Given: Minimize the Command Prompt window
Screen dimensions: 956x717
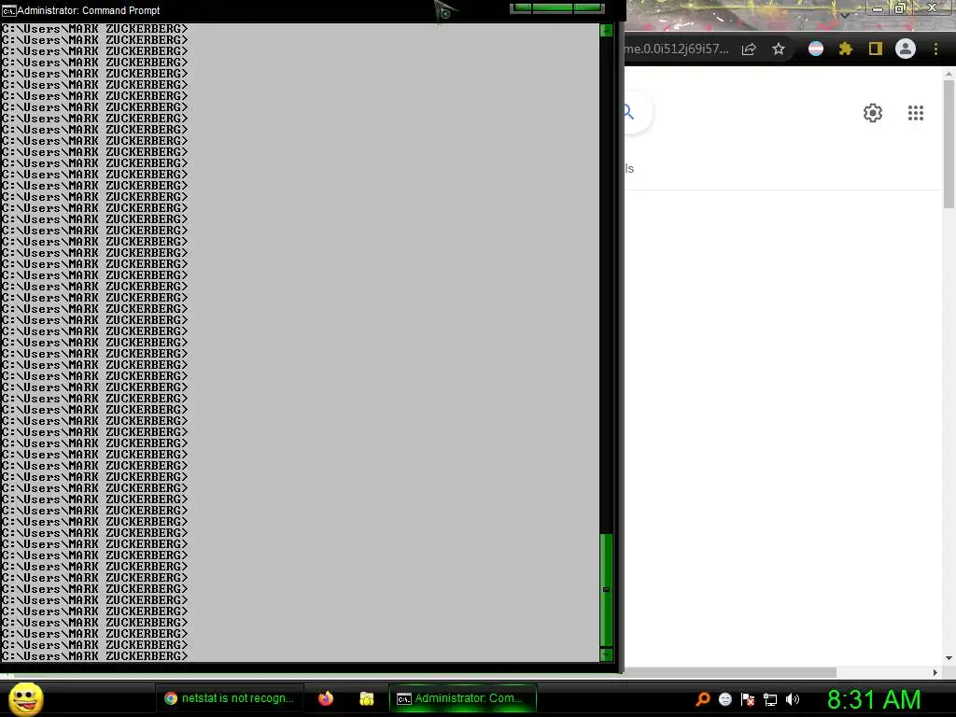Looking at the screenshot, I should (x=521, y=7).
